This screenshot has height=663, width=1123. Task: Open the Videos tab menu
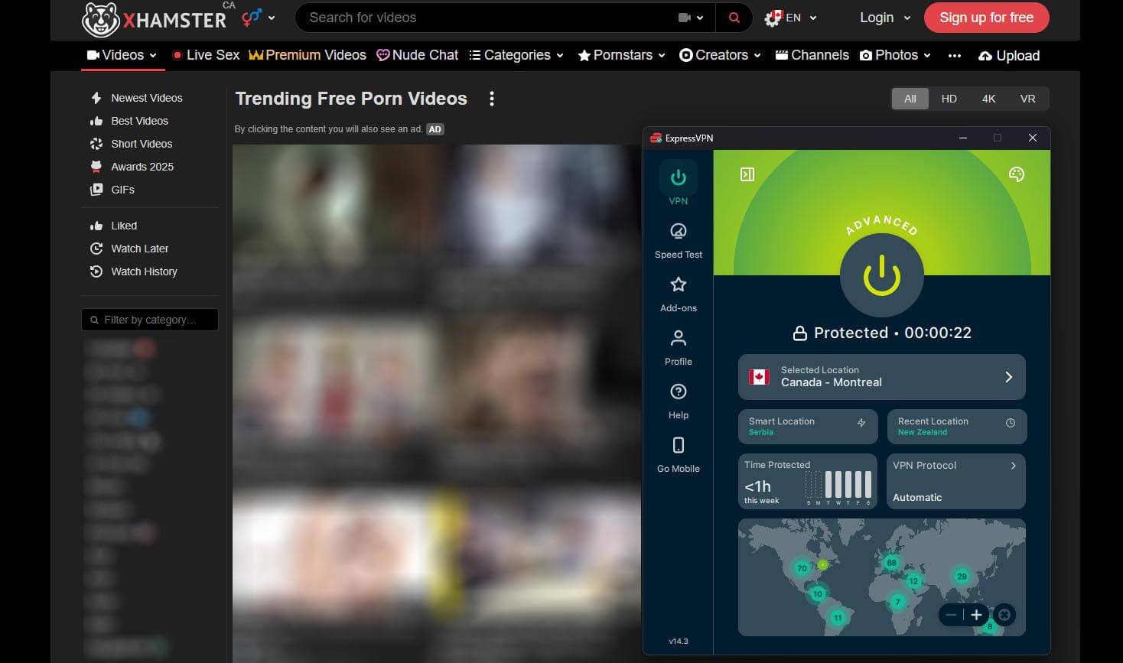click(122, 55)
